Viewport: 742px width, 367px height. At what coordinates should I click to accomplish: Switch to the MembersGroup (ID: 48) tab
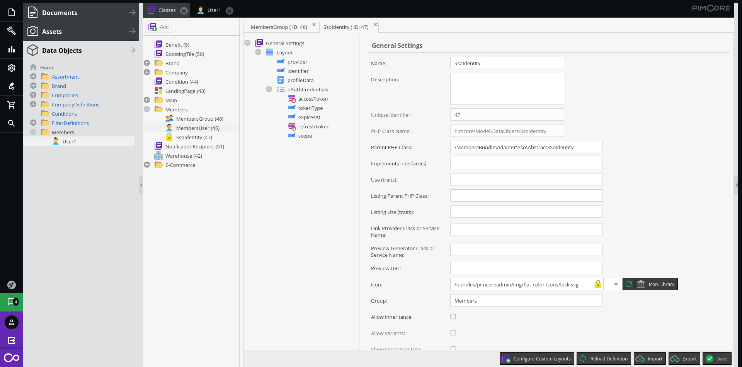[279, 27]
